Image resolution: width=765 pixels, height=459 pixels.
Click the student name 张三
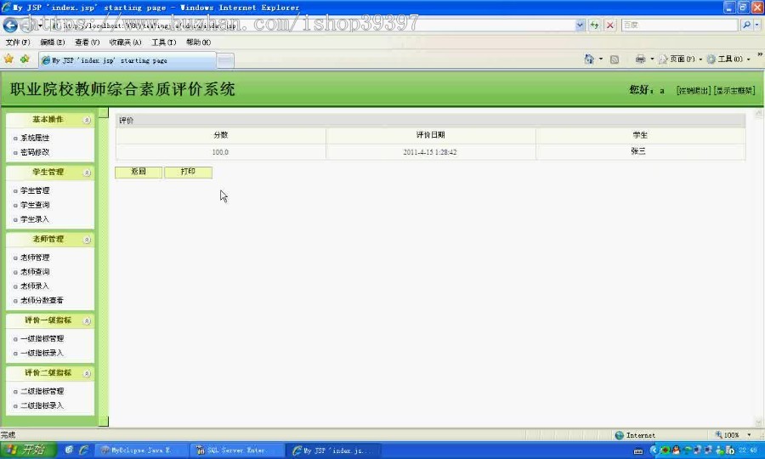click(x=638, y=151)
